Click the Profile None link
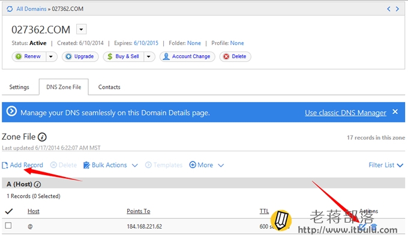Screen dimensions: 408x237 tap(237, 43)
